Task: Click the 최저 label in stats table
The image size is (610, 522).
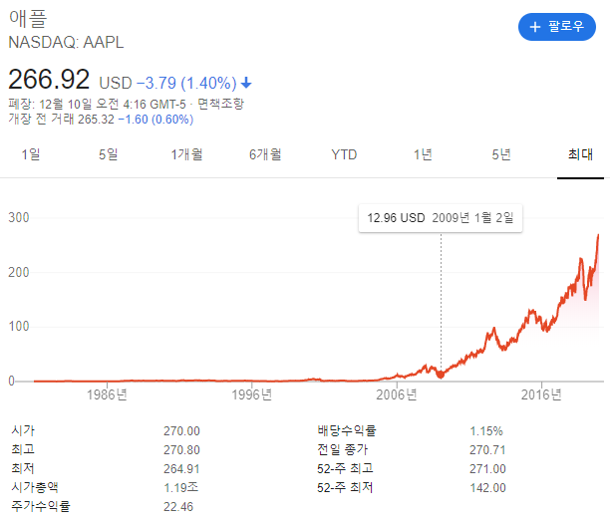Action: tap(23, 469)
